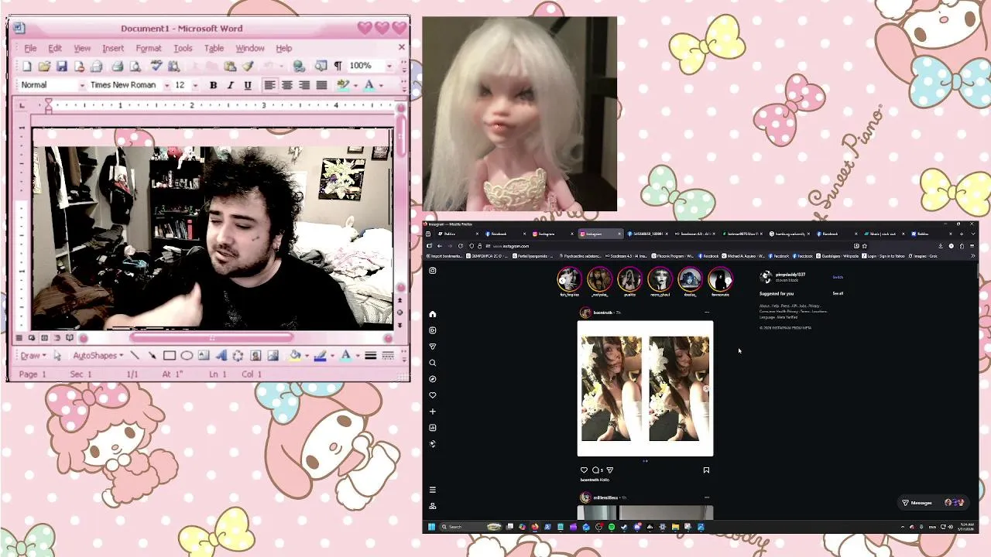Select the Line tool on Drawing toolbar

[135, 356]
